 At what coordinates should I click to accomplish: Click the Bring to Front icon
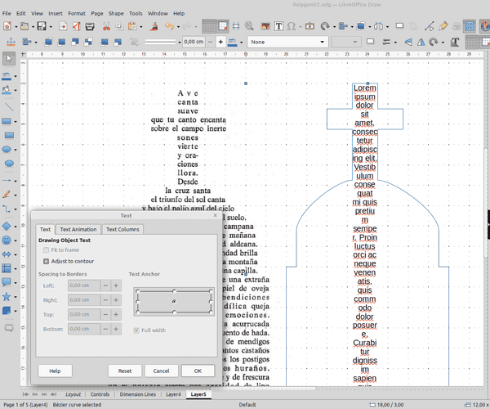tap(48, 42)
